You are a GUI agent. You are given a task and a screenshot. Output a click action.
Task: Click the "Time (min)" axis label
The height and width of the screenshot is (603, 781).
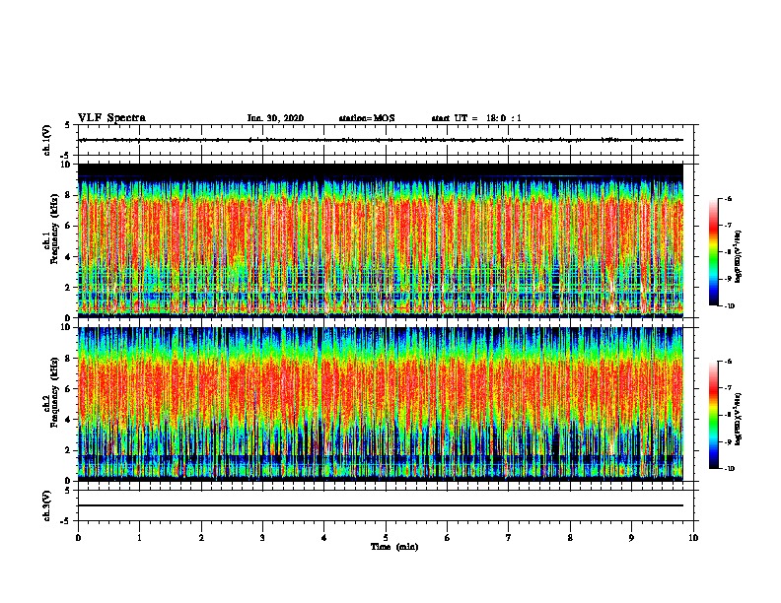(x=394, y=547)
